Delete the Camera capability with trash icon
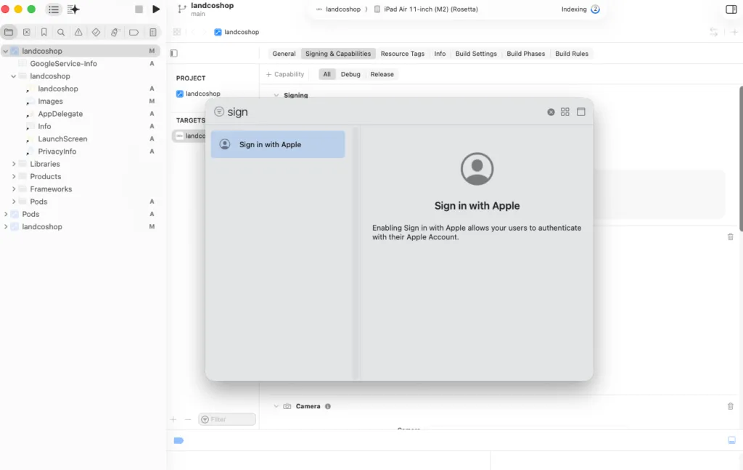This screenshot has width=743, height=470. (730, 406)
